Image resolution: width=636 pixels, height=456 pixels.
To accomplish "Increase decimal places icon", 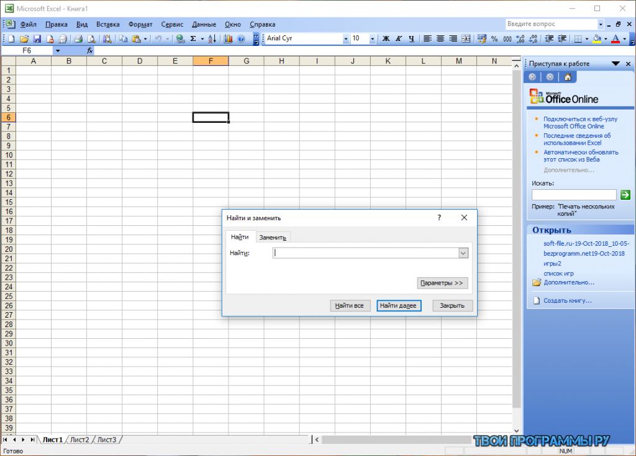I will point(520,39).
